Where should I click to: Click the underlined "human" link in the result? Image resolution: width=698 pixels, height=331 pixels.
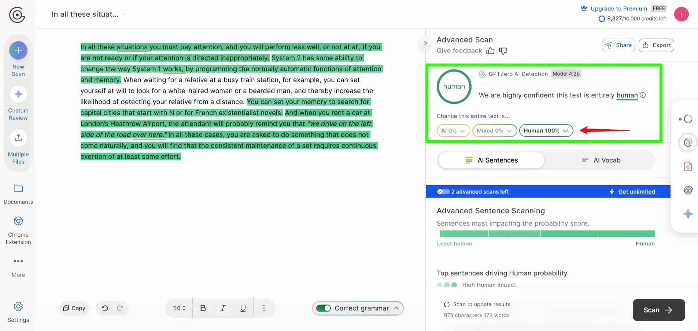(x=627, y=95)
